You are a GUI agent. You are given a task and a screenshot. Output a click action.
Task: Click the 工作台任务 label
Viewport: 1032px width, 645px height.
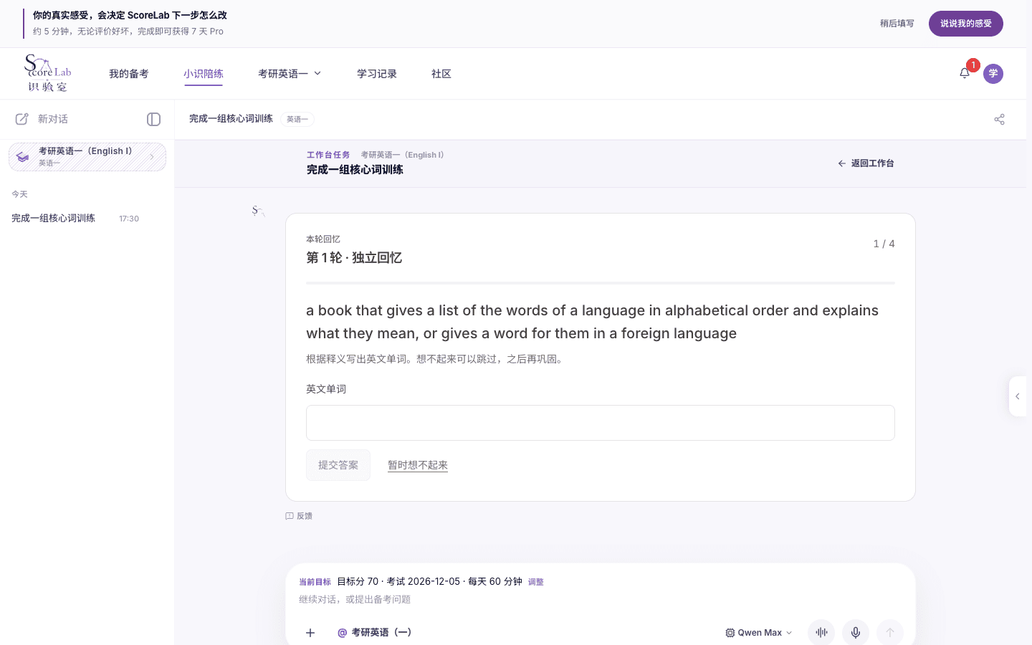tap(328, 155)
